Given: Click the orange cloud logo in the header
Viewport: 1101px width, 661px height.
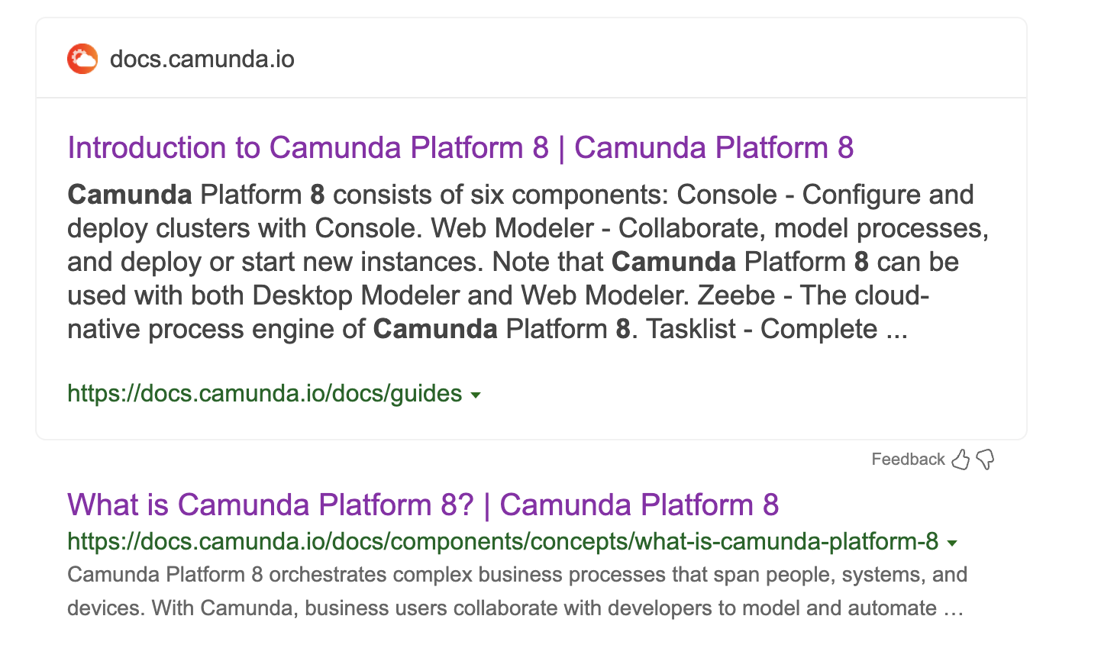Looking at the screenshot, I should pyautogui.click(x=82, y=58).
